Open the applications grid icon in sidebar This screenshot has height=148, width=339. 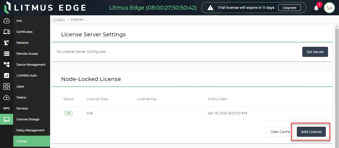pyautogui.click(x=7, y=86)
